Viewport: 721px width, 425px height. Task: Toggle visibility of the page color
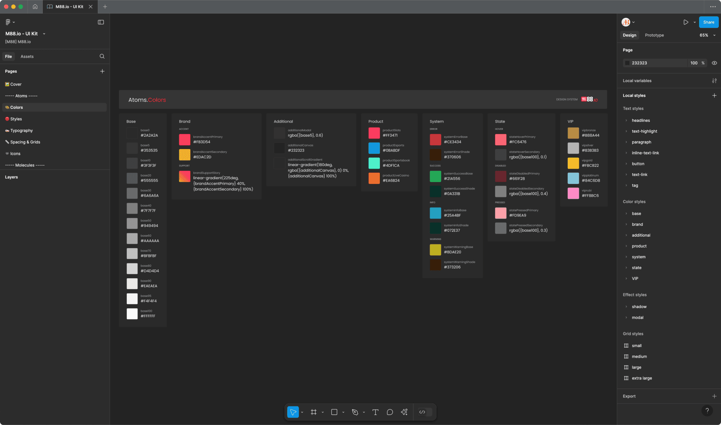[714, 63]
